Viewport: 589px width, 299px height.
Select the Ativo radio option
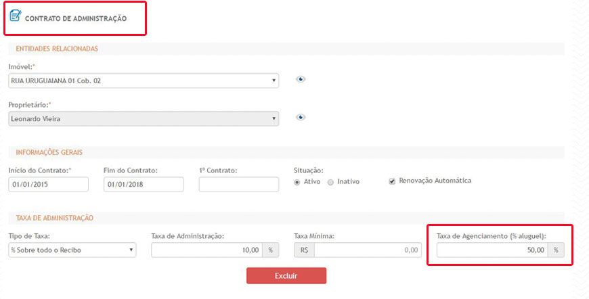297,182
